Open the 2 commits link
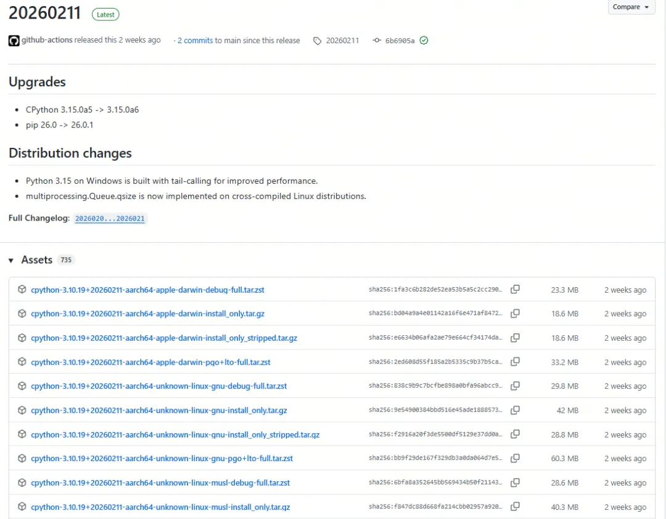This screenshot has width=666, height=519. (195, 40)
